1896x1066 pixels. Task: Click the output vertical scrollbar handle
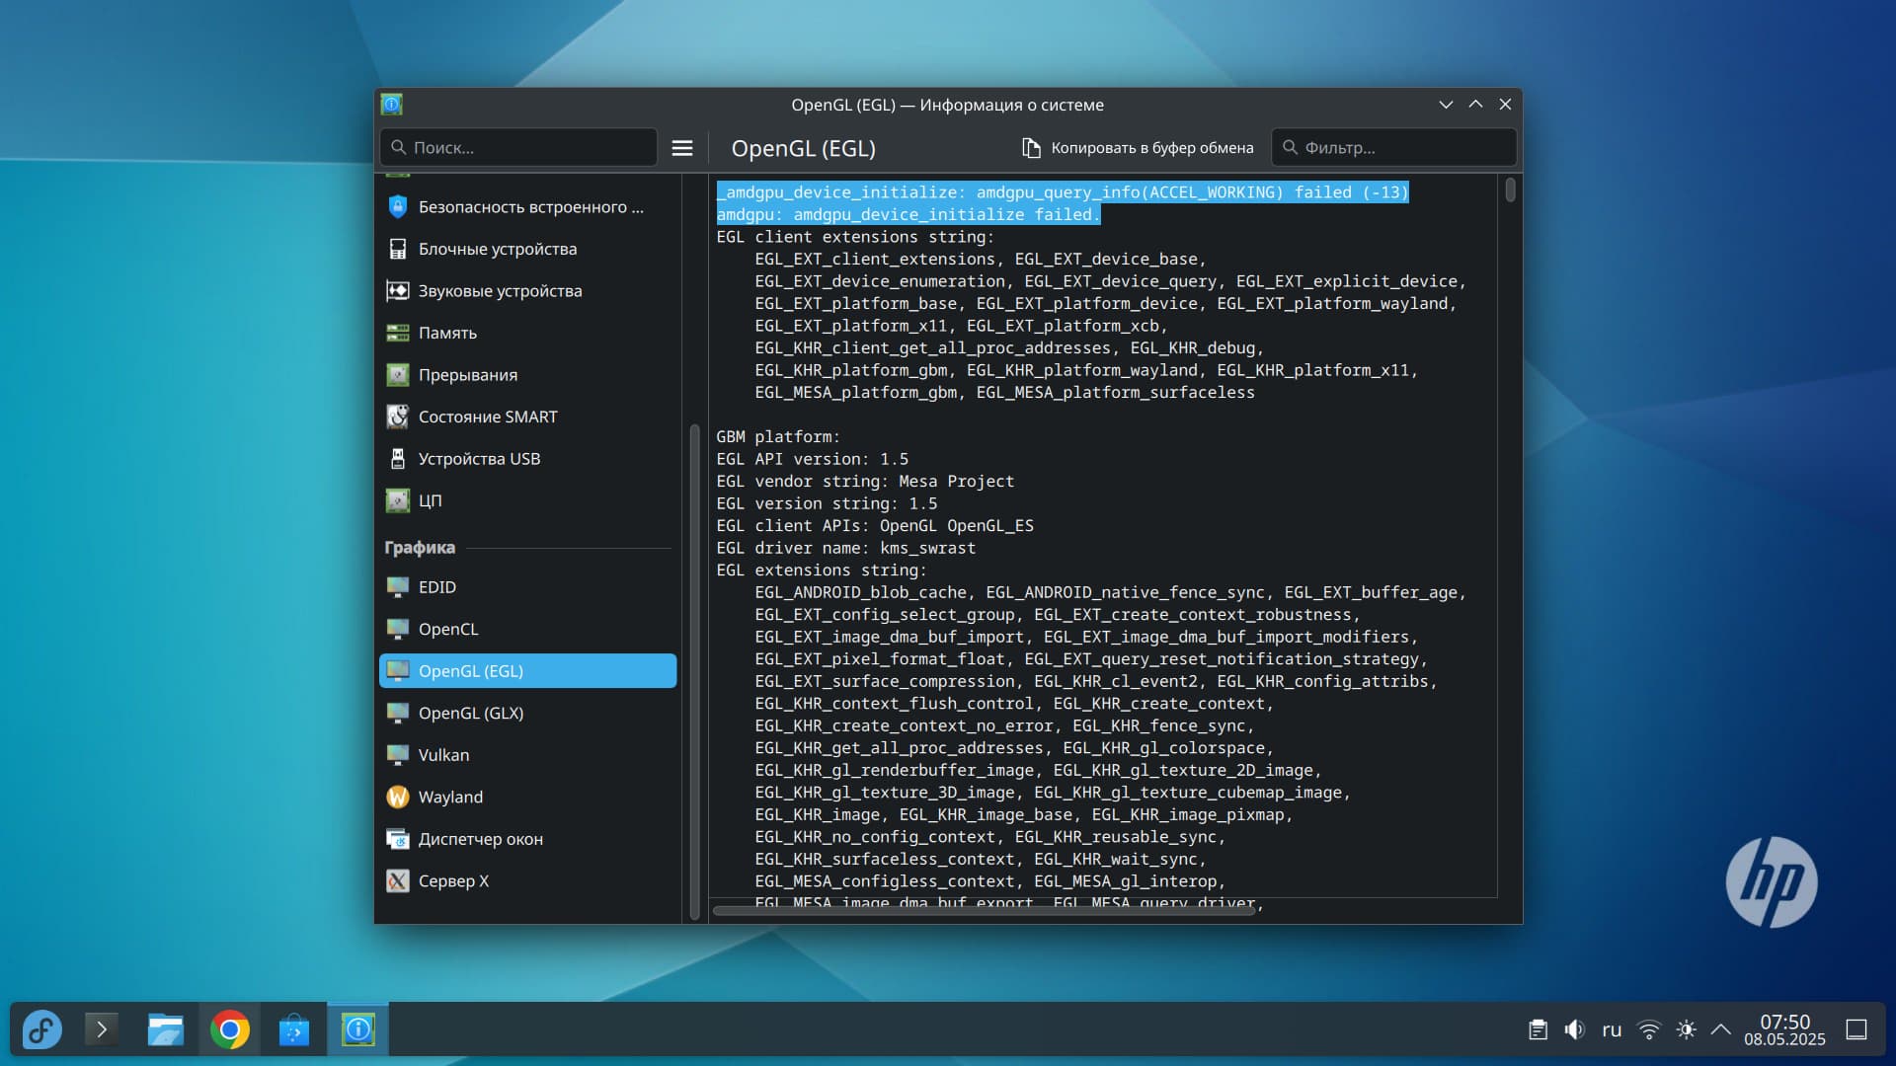click(x=1510, y=190)
